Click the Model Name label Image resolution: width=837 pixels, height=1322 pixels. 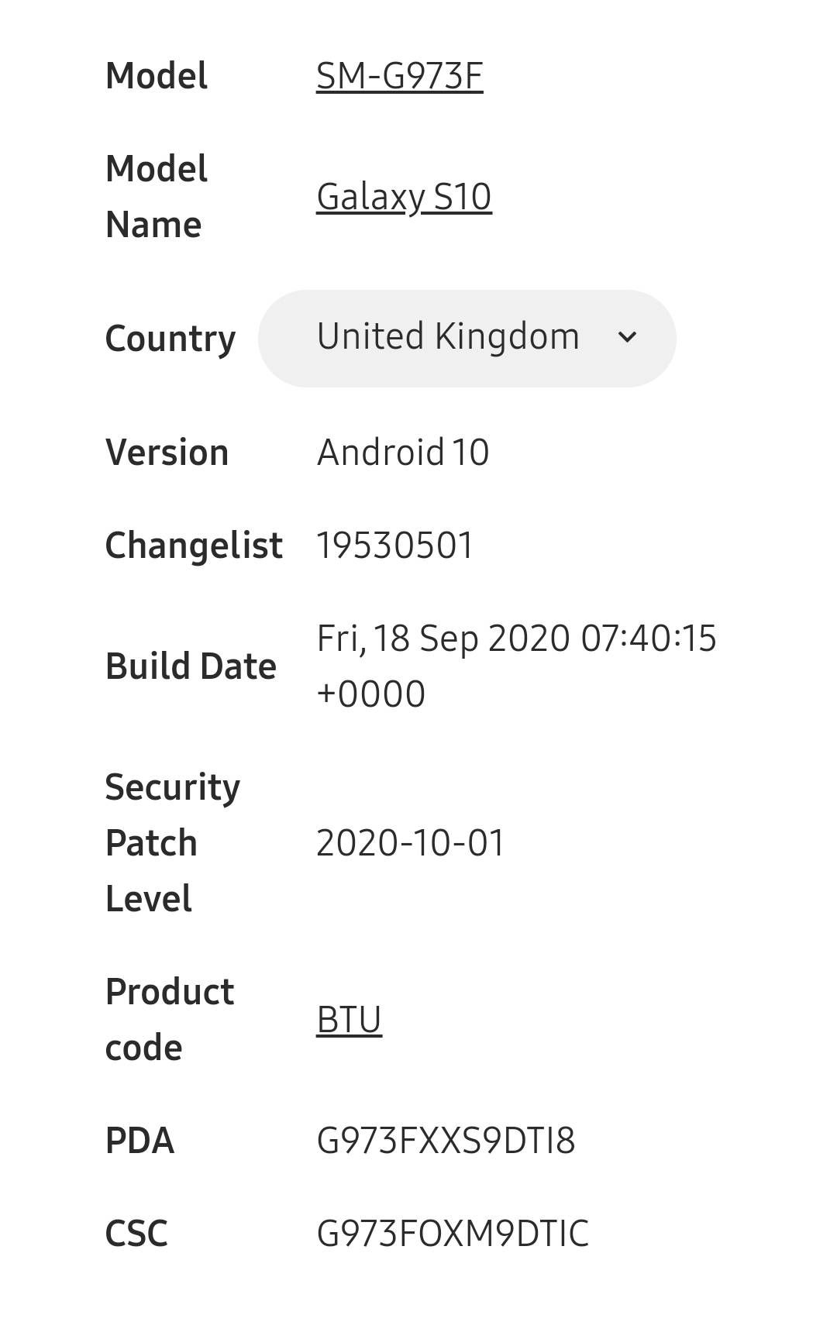point(156,197)
